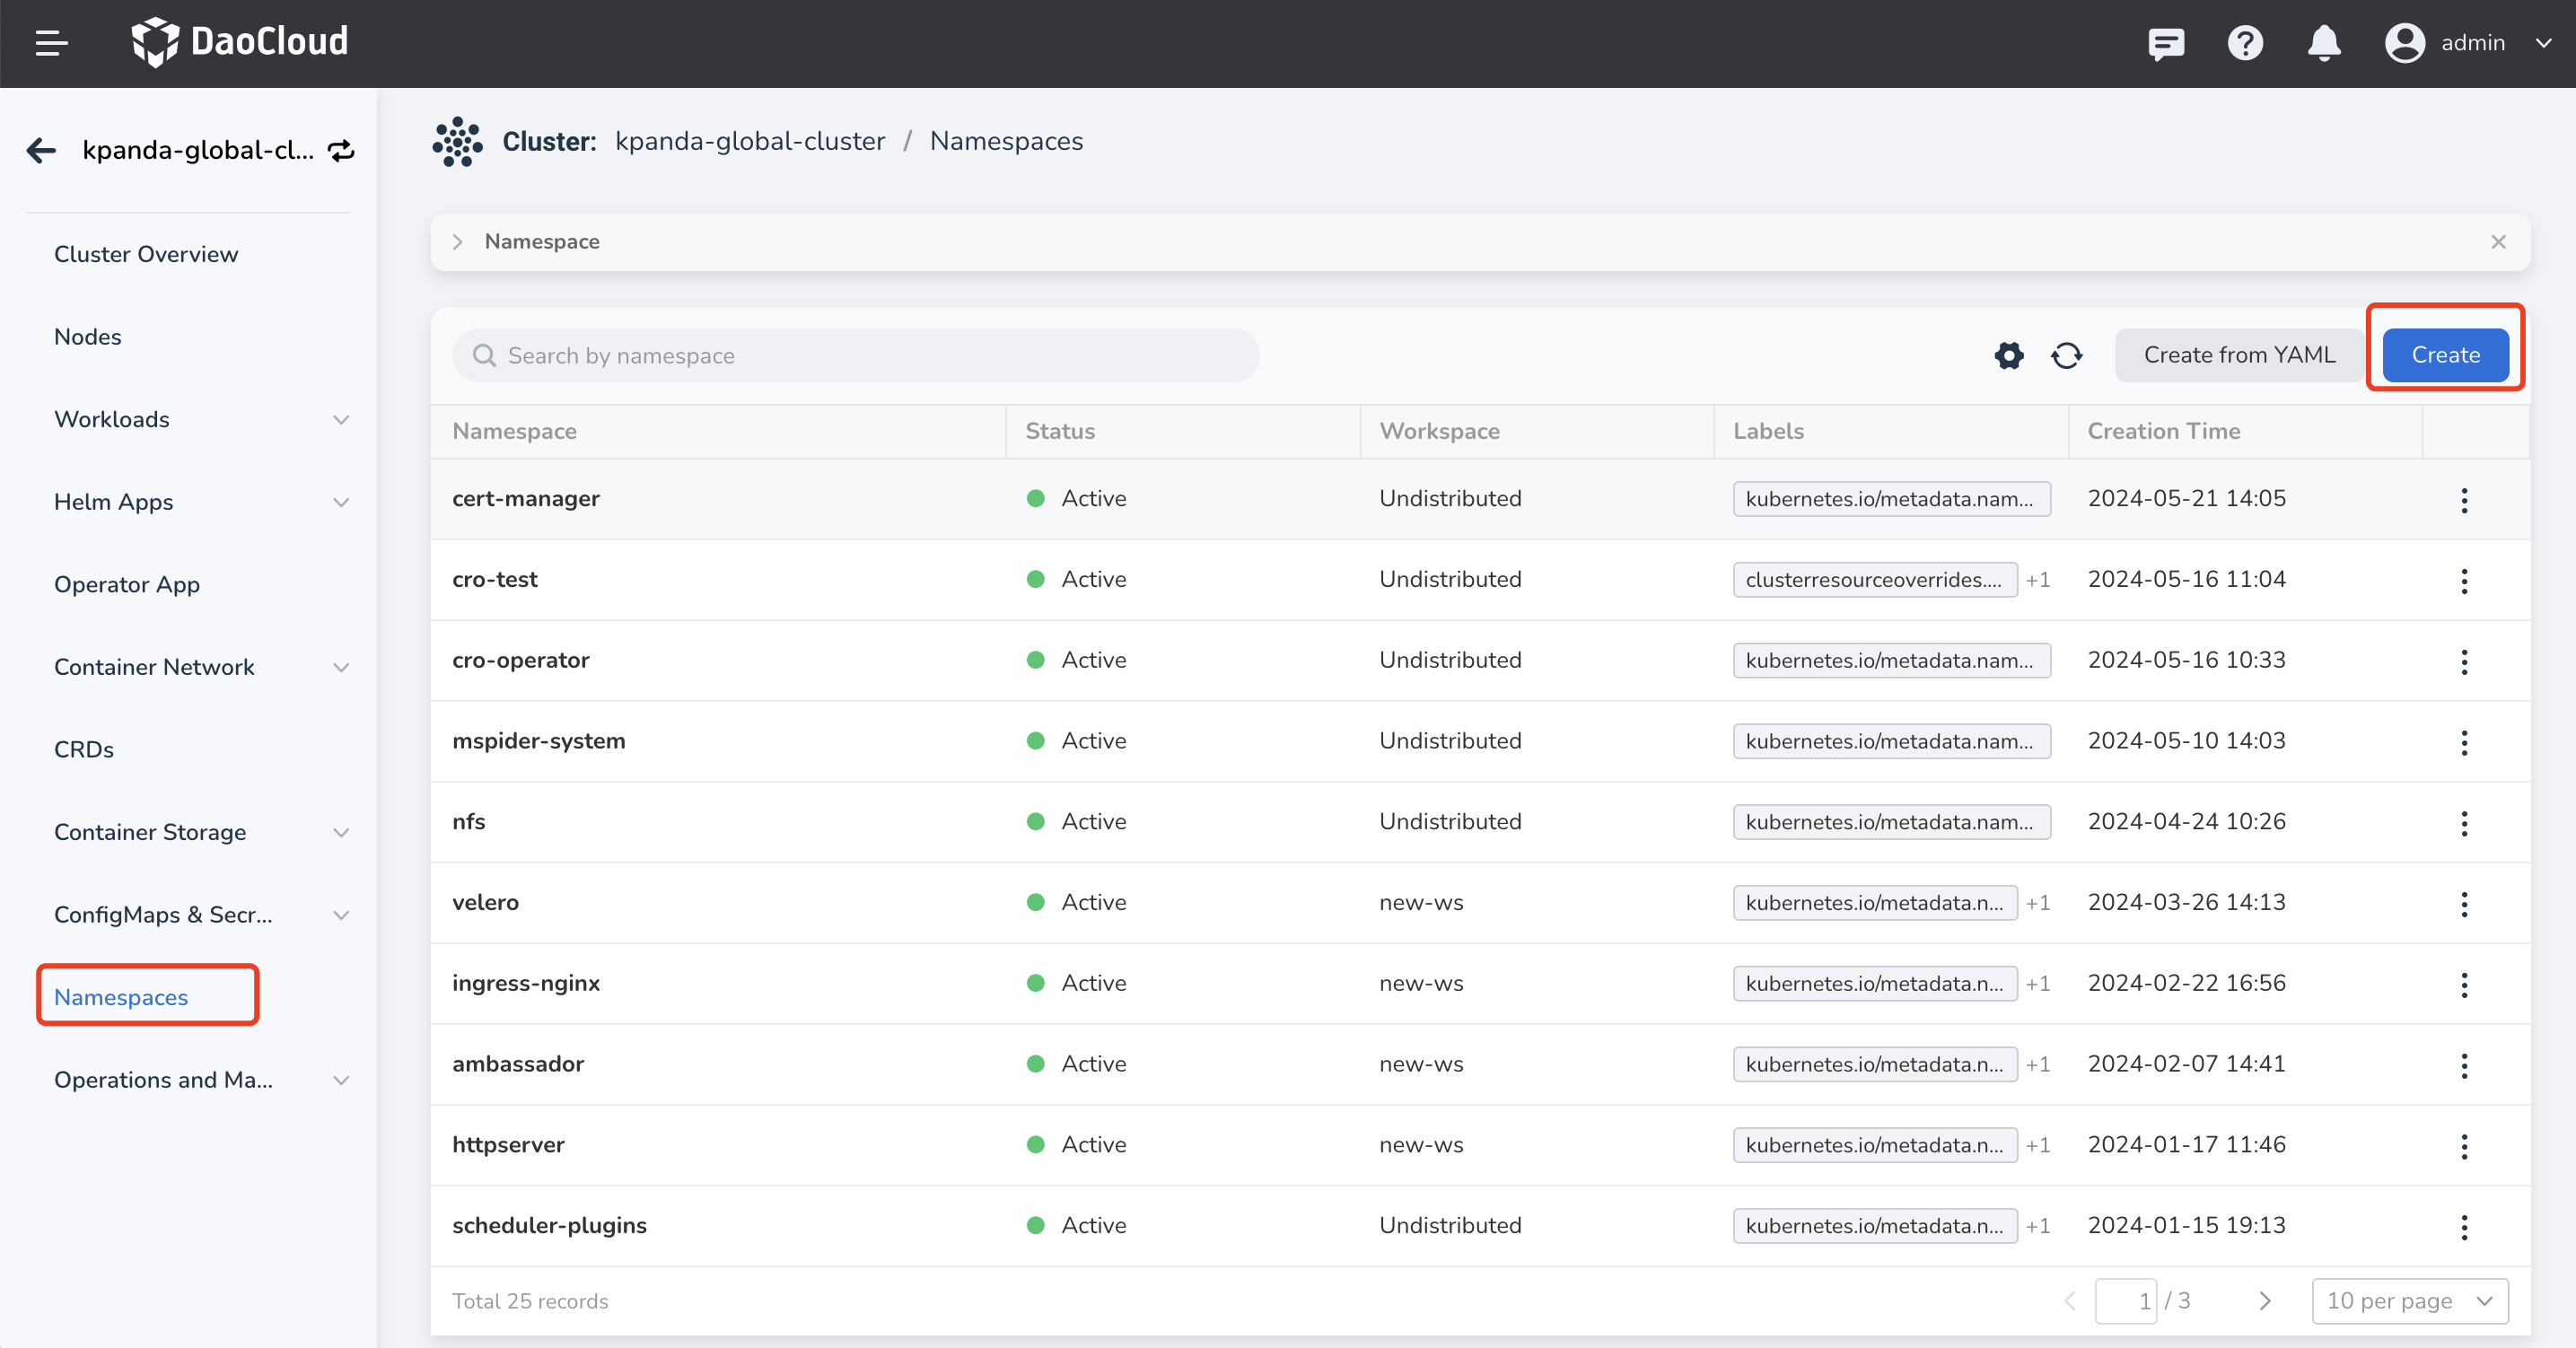Expand the Namespace info banner

458,242
